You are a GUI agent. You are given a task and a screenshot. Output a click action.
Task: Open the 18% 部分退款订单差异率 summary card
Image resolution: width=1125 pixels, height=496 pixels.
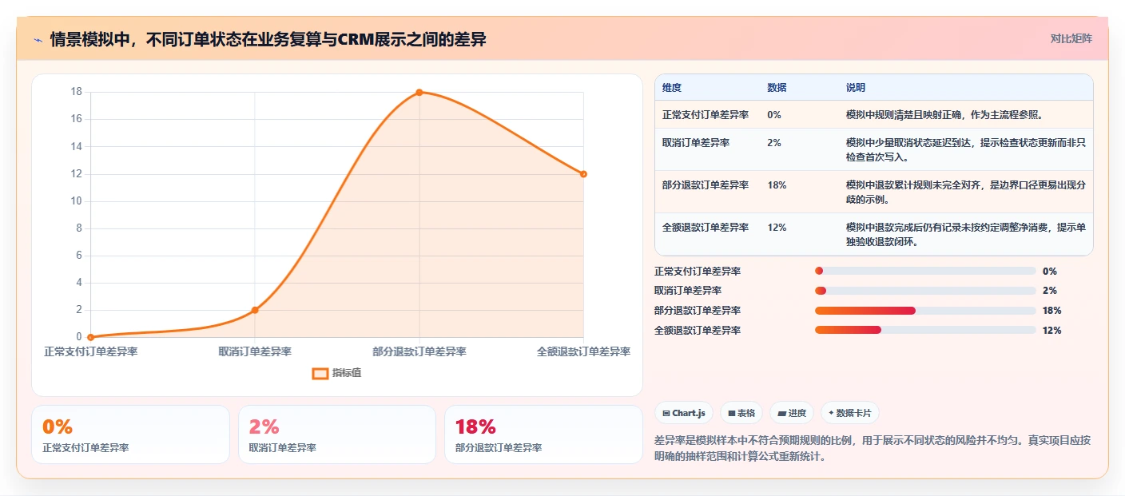[543, 434]
